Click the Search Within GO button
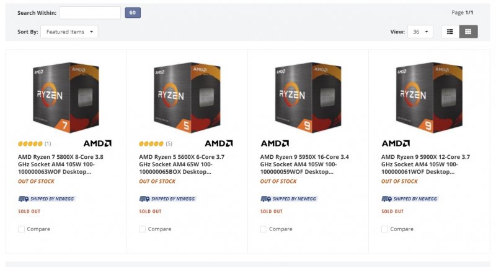 133,12
